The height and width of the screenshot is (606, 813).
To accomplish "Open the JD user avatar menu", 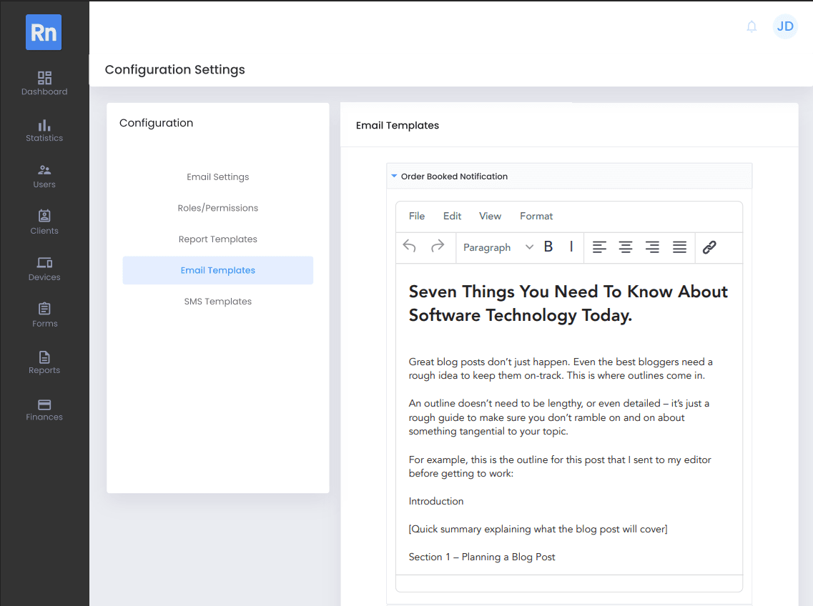I will click(785, 26).
